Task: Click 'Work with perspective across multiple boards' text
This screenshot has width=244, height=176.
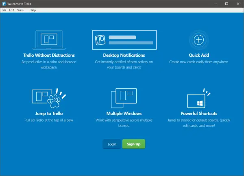Action: click(x=124, y=123)
